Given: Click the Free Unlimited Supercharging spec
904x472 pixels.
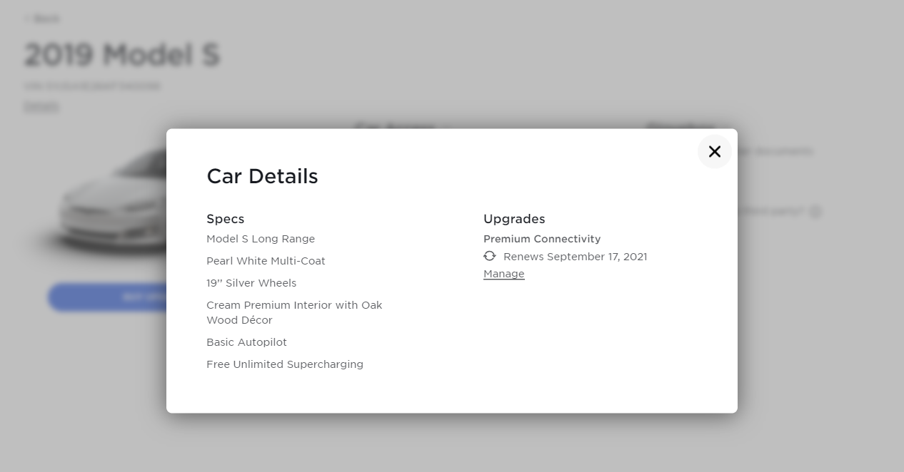Looking at the screenshot, I should click(x=285, y=364).
